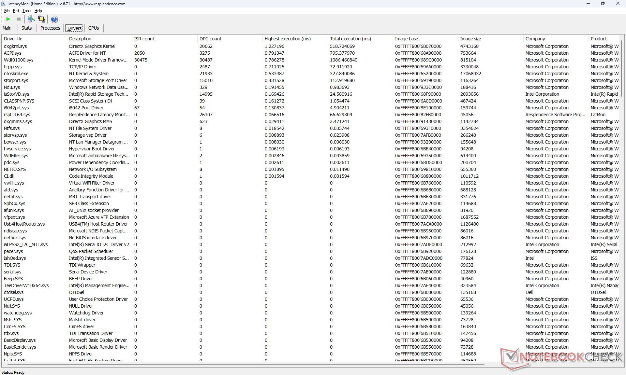Click the gray stop monitor icon
This screenshot has height=375, width=626.
[19, 19]
